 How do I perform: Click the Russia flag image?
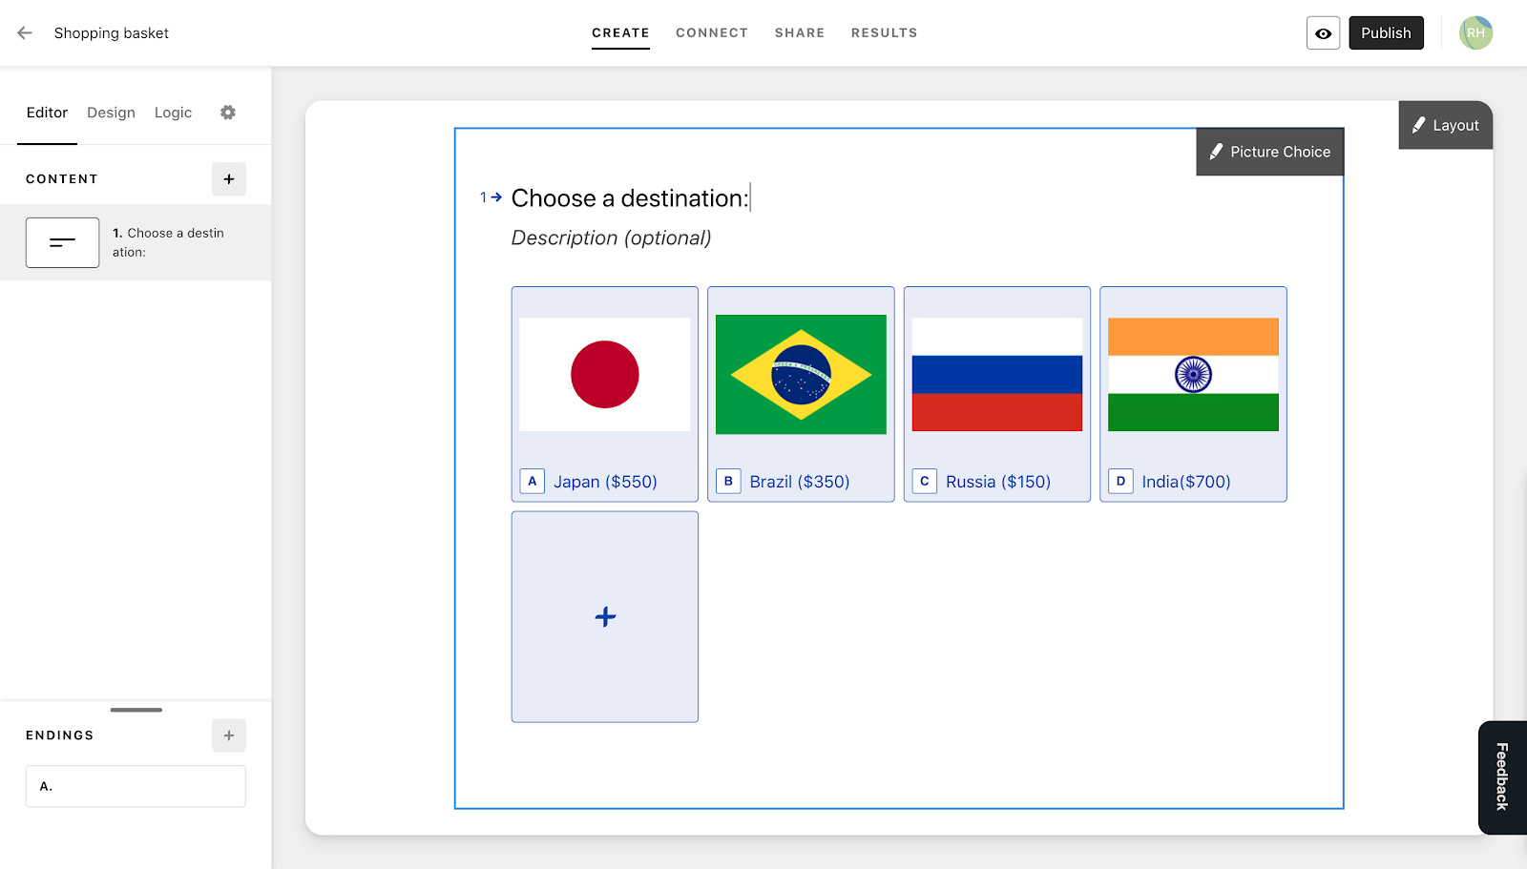(997, 374)
